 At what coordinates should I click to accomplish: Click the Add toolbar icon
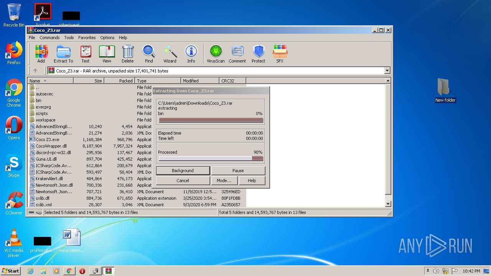tap(41, 54)
